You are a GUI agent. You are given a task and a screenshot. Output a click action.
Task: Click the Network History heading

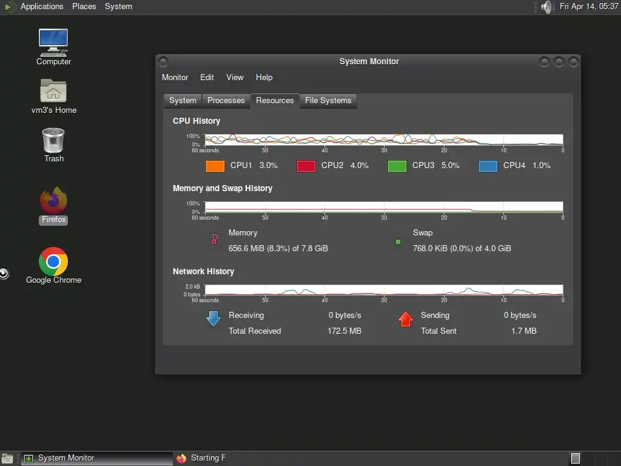coord(204,271)
